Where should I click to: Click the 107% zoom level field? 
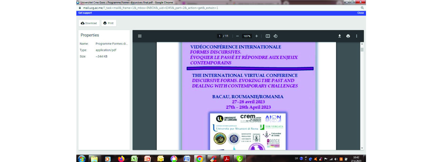point(247,36)
